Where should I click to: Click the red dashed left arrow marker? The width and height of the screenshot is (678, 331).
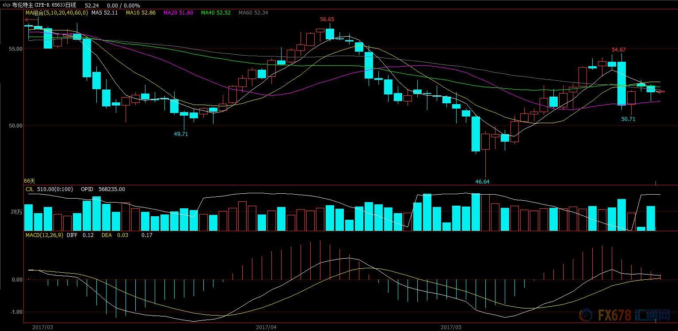(x=31, y=19)
